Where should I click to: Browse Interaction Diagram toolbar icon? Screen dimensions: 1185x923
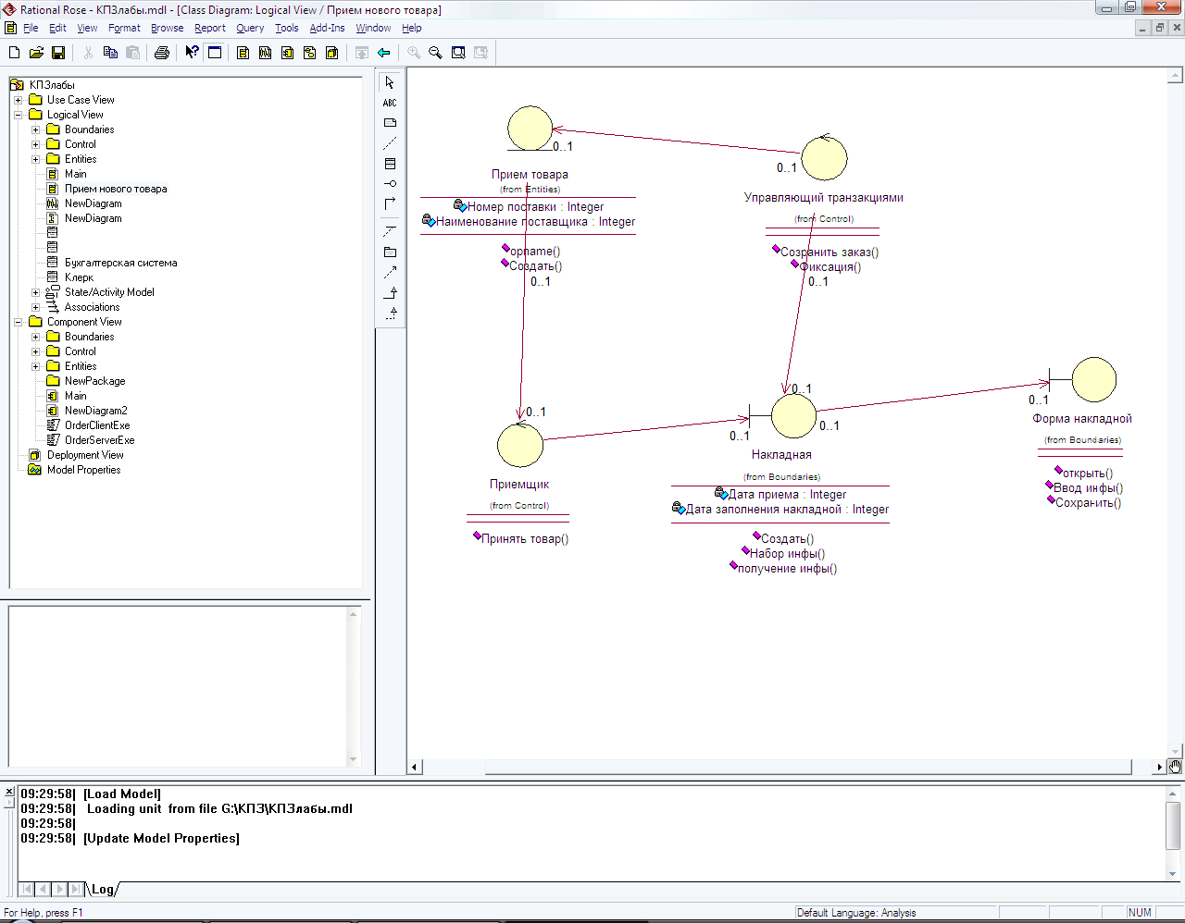(x=265, y=53)
